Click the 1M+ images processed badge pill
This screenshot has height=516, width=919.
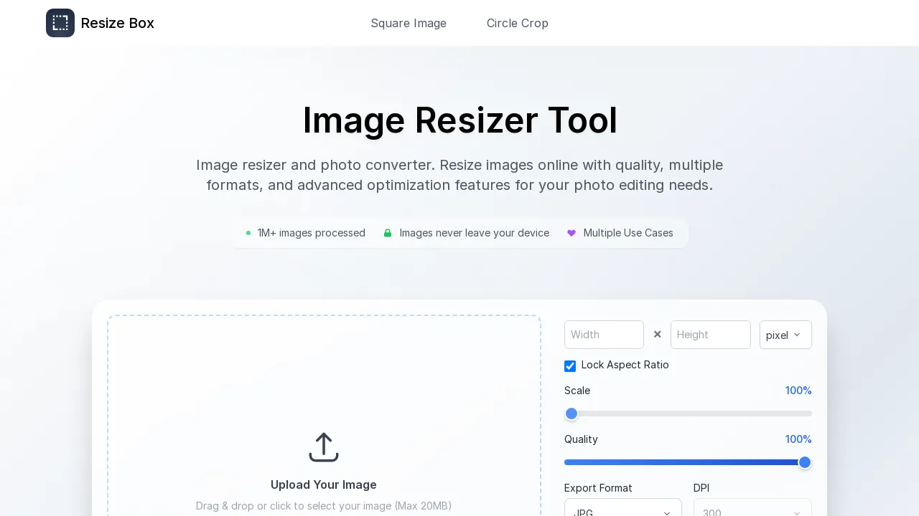[x=305, y=233]
